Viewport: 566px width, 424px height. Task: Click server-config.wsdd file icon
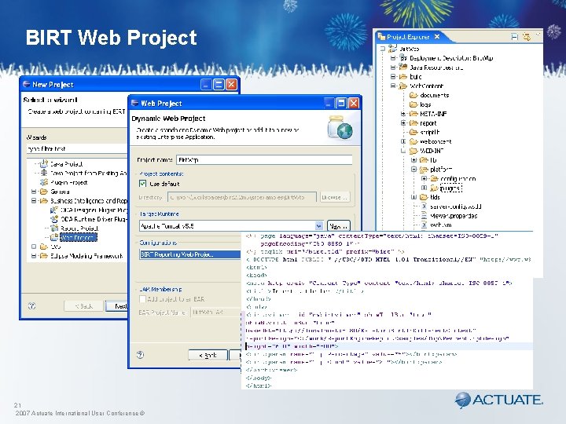424,207
